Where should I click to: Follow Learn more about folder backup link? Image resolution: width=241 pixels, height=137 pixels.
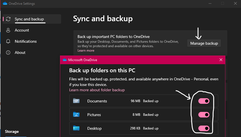[97, 90]
